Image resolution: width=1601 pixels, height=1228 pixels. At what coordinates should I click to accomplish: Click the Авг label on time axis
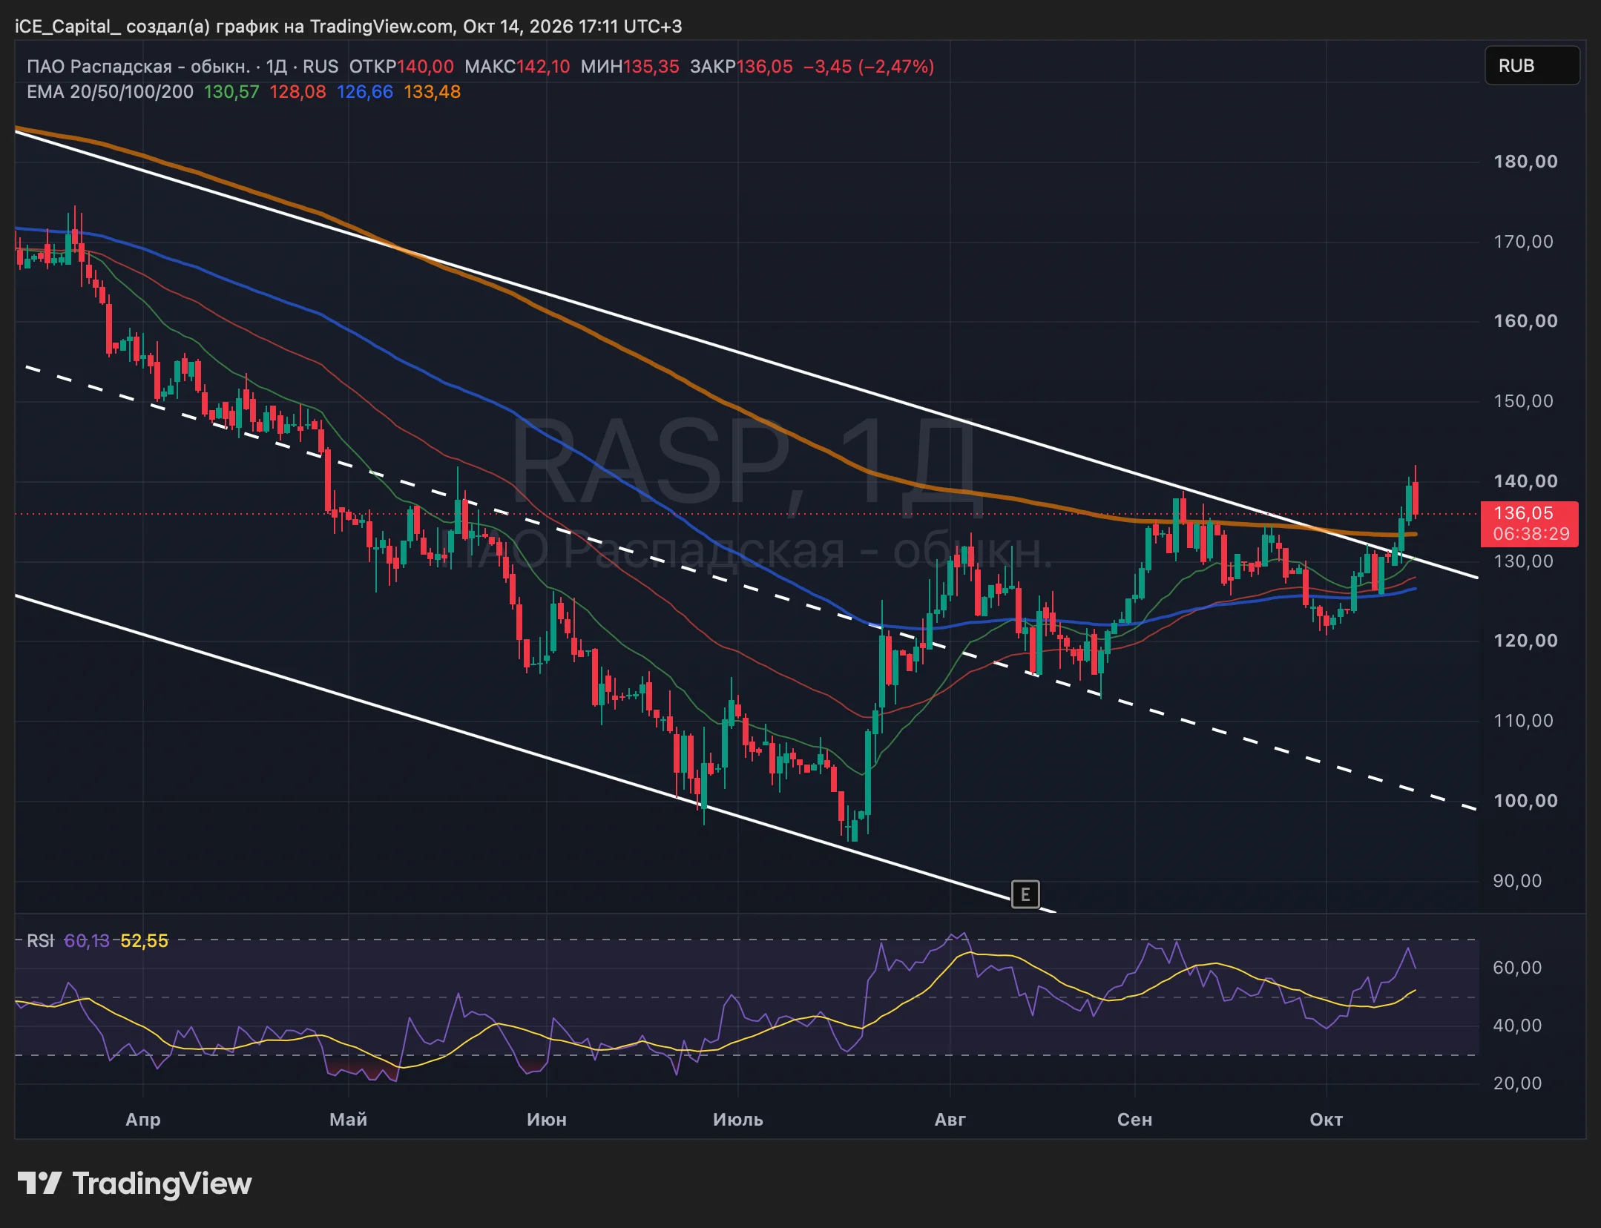point(950,1119)
